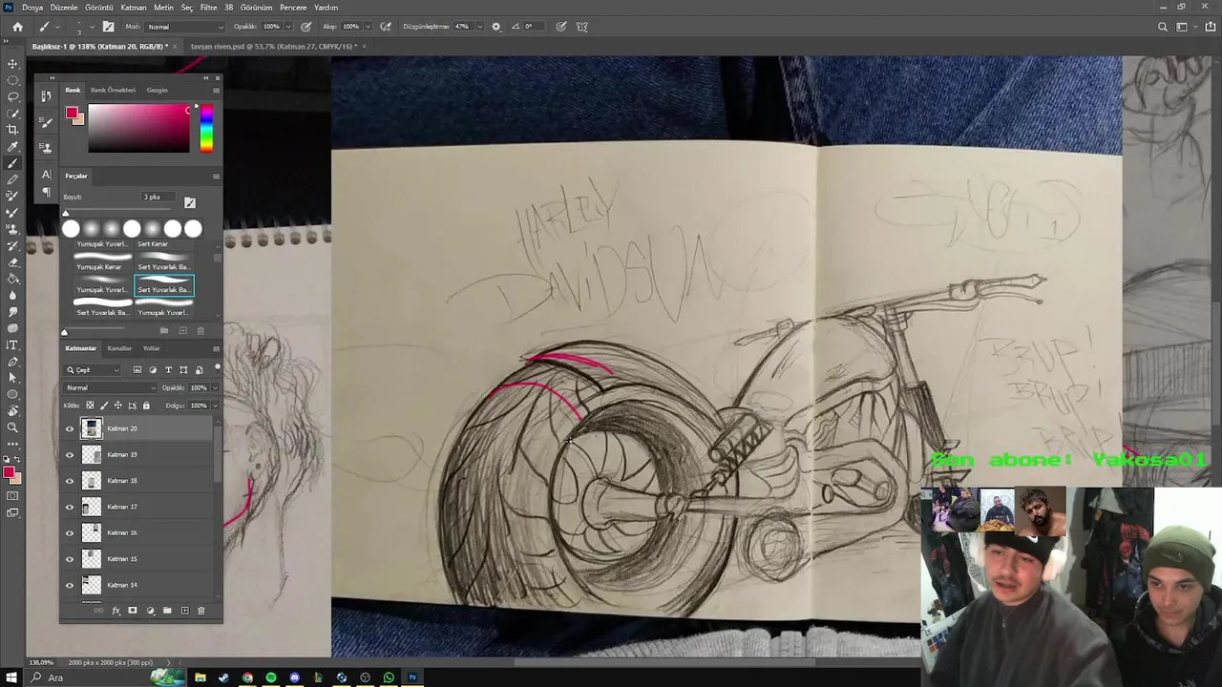Open brush settings panel toggle icon
The image size is (1222, 687).
tap(108, 27)
